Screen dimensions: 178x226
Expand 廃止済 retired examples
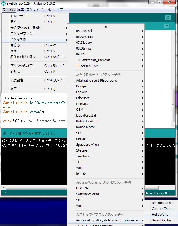106,174
